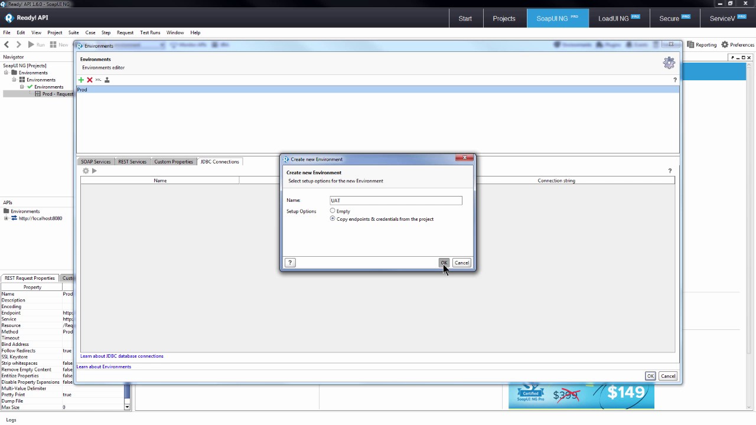This screenshot has height=425, width=756.
Task: Select the Prod environment row
Action: pos(378,90)
